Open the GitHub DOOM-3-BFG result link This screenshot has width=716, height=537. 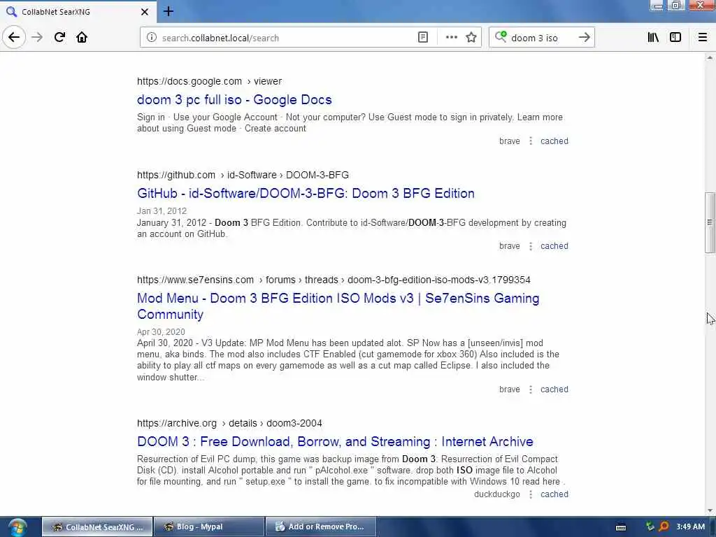[x=306, y=193]
